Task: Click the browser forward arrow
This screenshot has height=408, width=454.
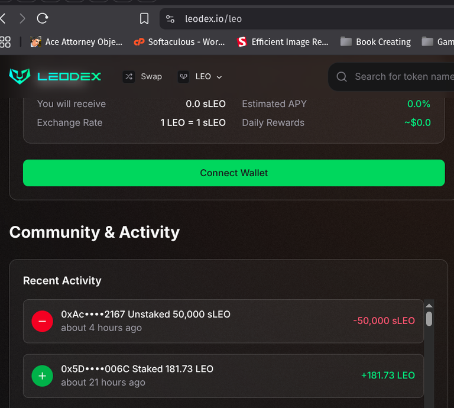Action: [x=22, y=18]
